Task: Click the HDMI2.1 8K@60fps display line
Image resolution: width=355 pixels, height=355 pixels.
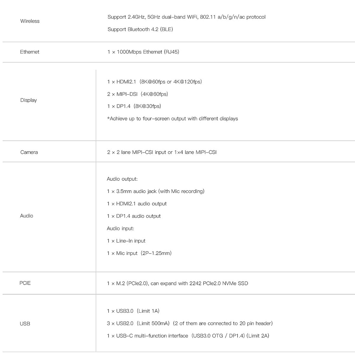Action: [154, 82]
